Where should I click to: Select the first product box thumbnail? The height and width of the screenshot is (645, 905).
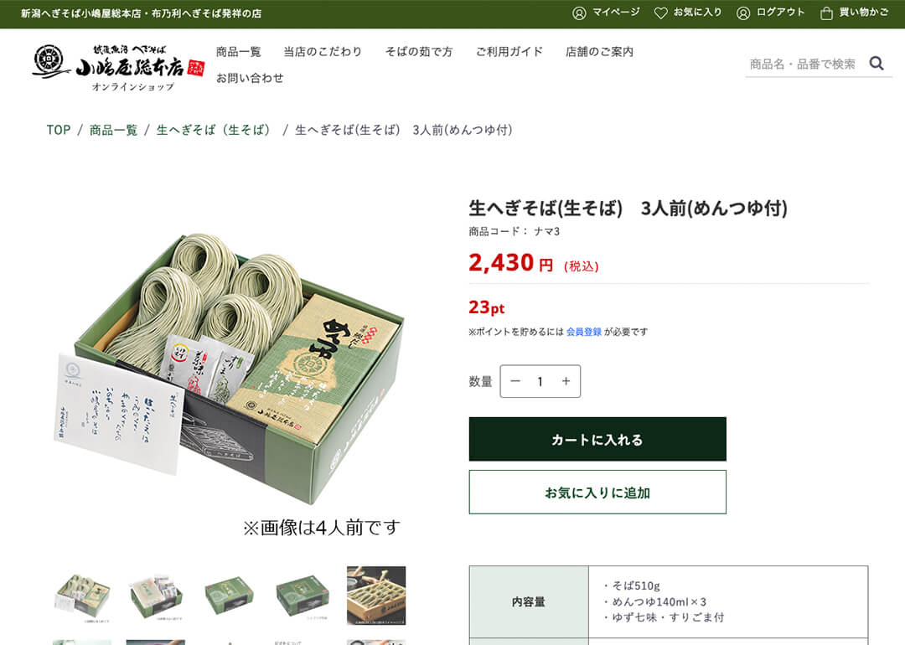[82, 596]
